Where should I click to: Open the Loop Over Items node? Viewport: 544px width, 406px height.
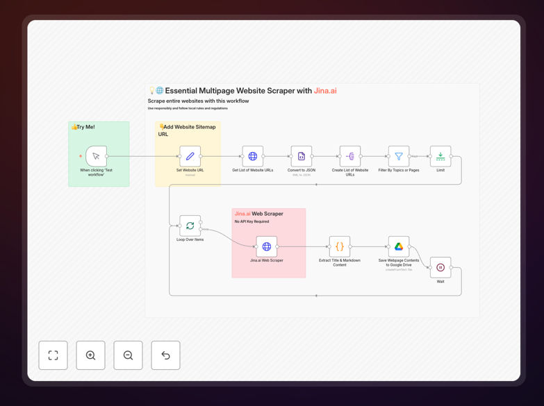click(190, 226)
